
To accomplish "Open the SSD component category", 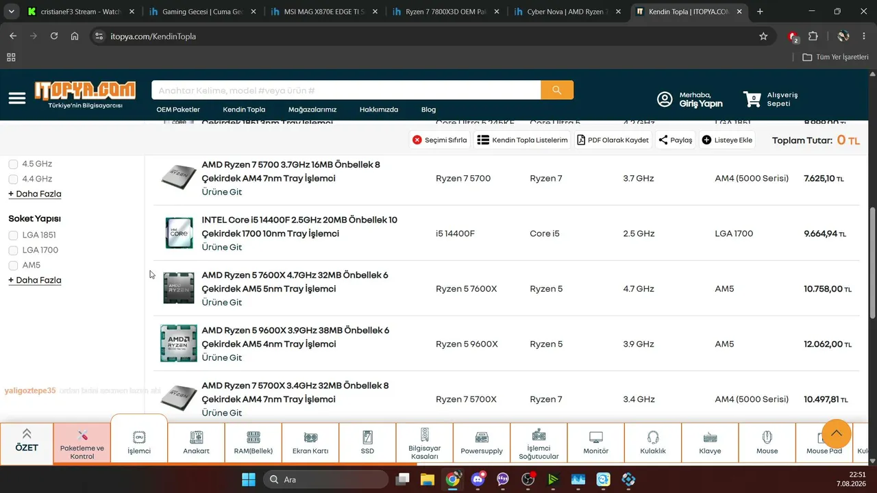I will pyautogui.click(x=368, y=443).
